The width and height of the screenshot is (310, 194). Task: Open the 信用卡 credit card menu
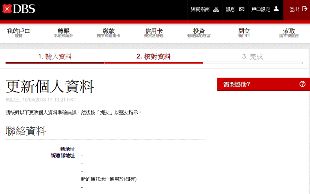pos(154,33)
